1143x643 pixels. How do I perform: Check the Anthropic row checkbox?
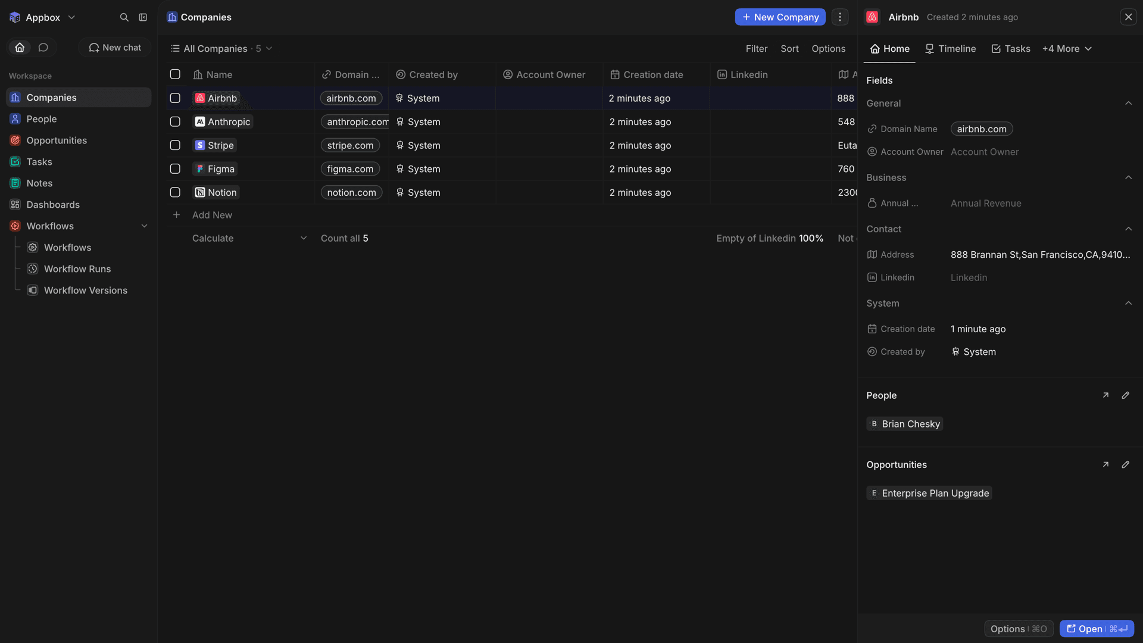click(x=175, y=121)
